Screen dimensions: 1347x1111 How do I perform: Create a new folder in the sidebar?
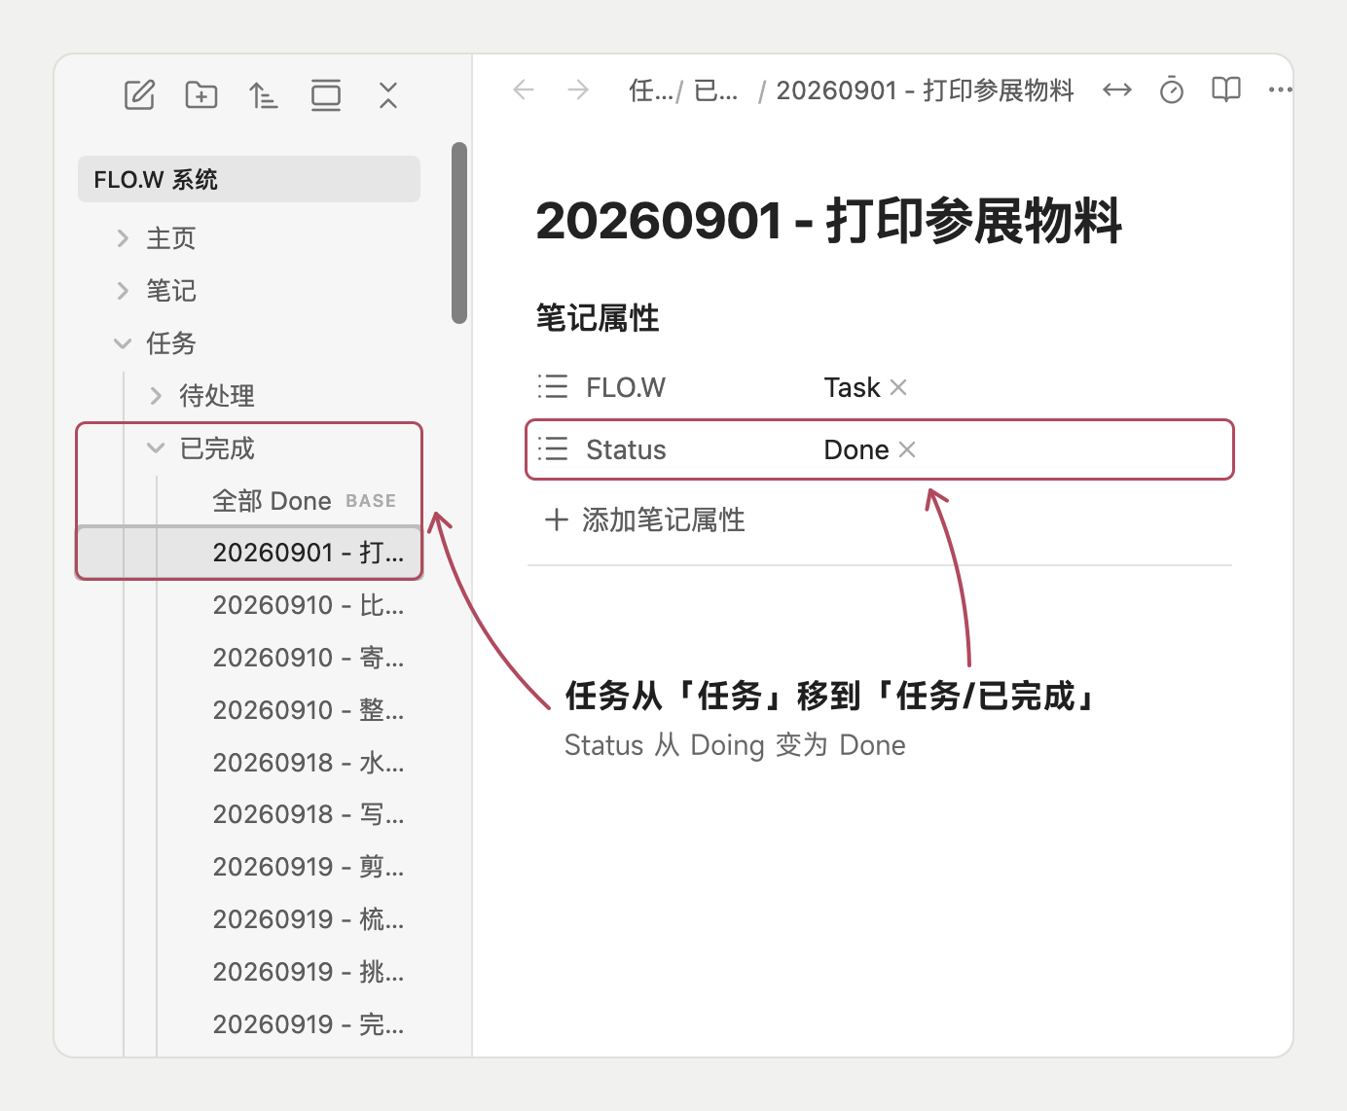201,95
